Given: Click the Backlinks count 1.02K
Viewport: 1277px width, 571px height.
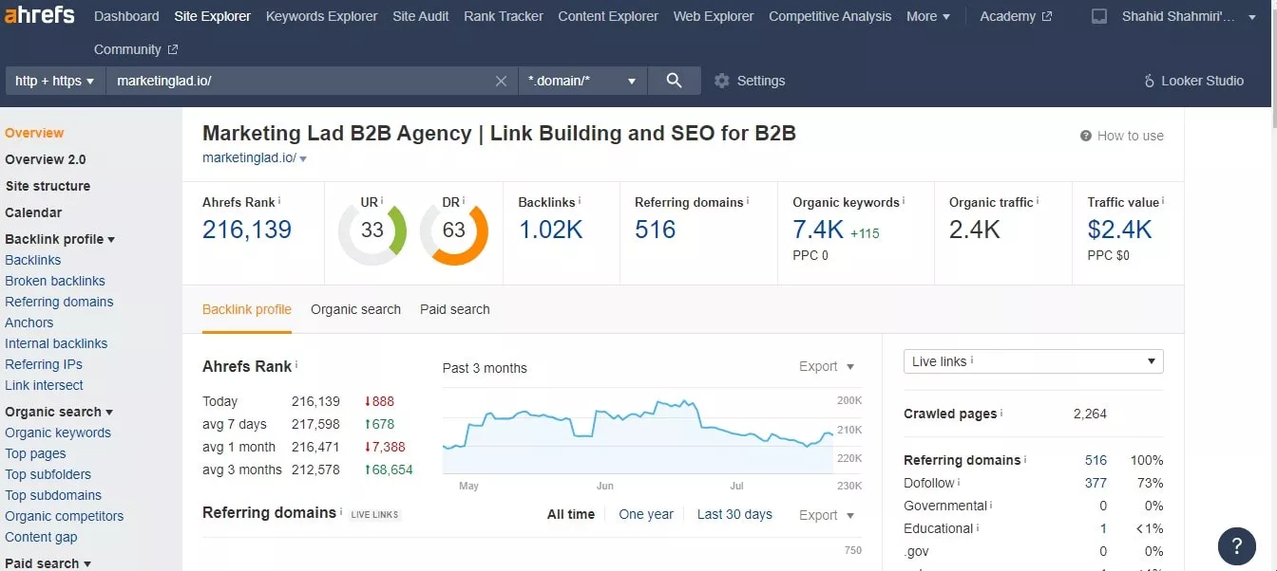Looking at the screenshot, I should [x=550, y=230].
